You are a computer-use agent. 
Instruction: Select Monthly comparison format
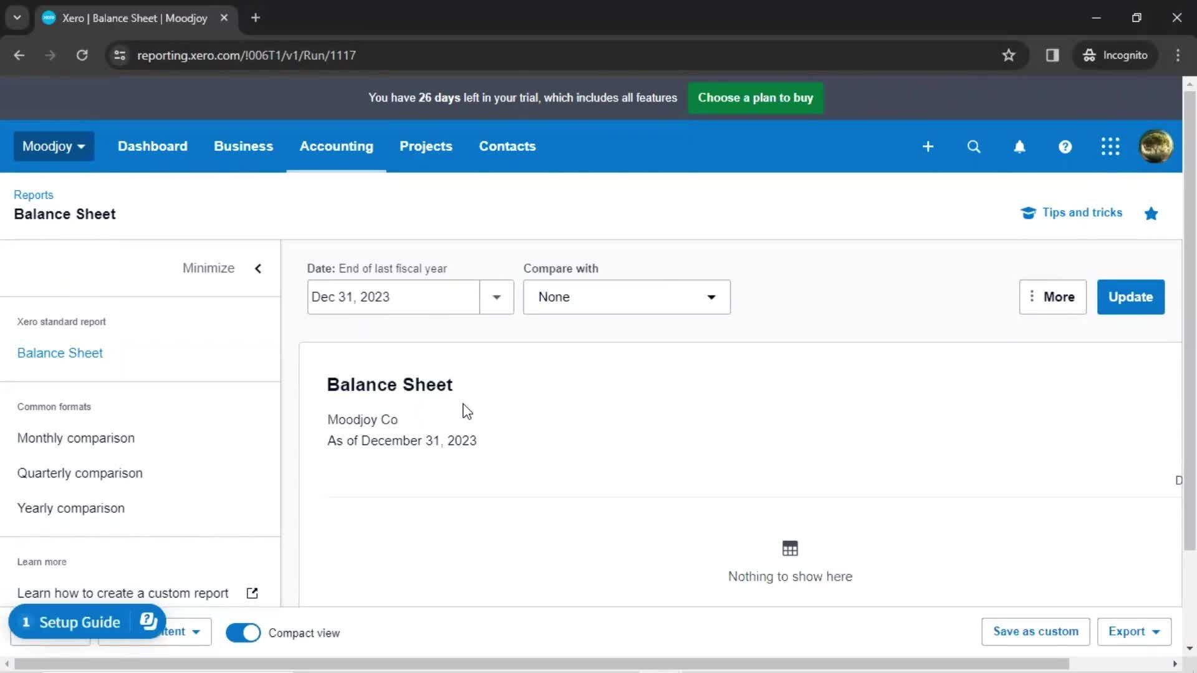coord(76,438)
